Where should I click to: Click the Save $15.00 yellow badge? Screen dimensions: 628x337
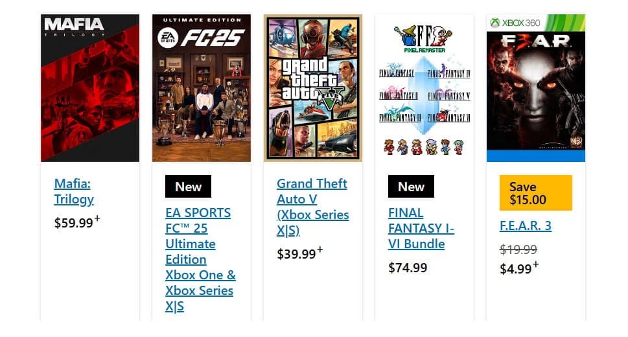[x=536, y=192]
